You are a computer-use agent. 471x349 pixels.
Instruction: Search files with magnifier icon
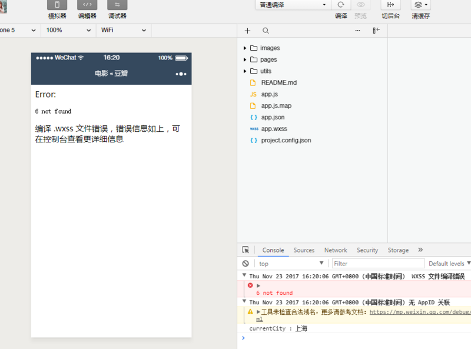[x=266, y=31]
